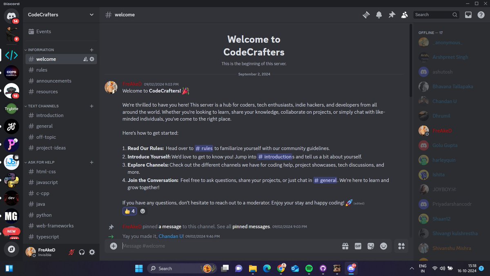Click the #rules link in welcome message
This screenshot has height=276, width=490.
pyautogui.click(x=204, y=148)
